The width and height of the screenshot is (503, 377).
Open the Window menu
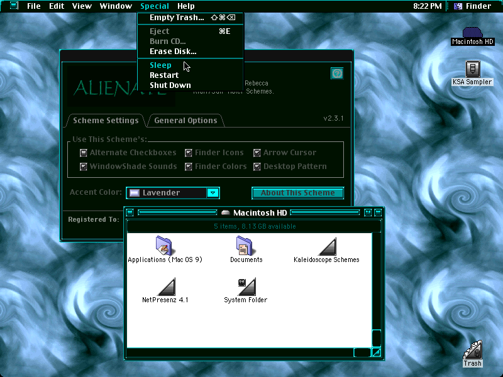[116, 6]
